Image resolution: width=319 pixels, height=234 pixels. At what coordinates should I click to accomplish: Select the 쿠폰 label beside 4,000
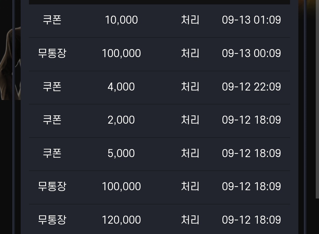tap(52, 87)
